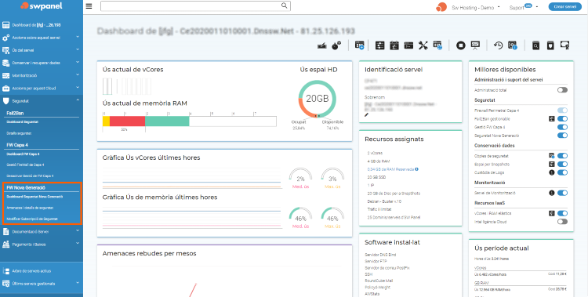Expand Accions sobre aquest servei menu
This screenshot has height=297, width=588.
(x=42, y=38)
